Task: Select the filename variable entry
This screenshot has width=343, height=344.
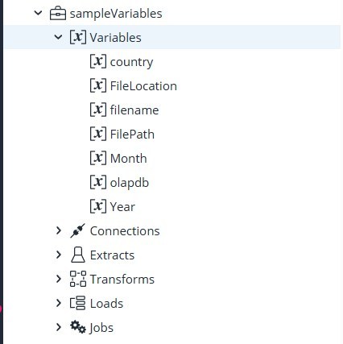Action: (134, 110)
